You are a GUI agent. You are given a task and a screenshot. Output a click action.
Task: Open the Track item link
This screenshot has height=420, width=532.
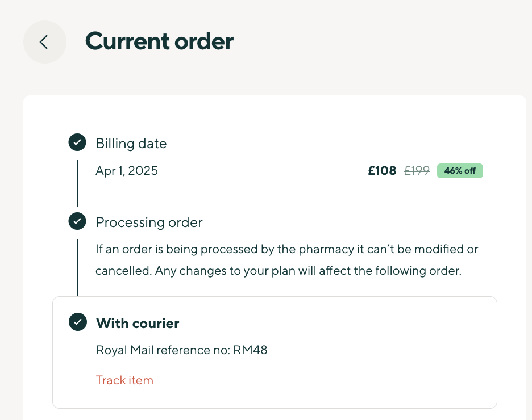coord(124,380)
